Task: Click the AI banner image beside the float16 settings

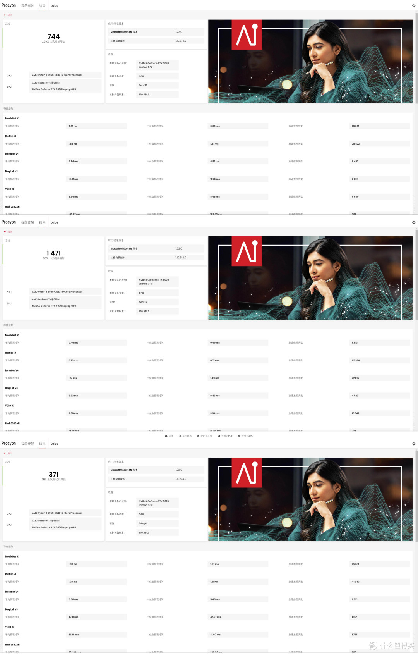Action: (x=310, y=278)
